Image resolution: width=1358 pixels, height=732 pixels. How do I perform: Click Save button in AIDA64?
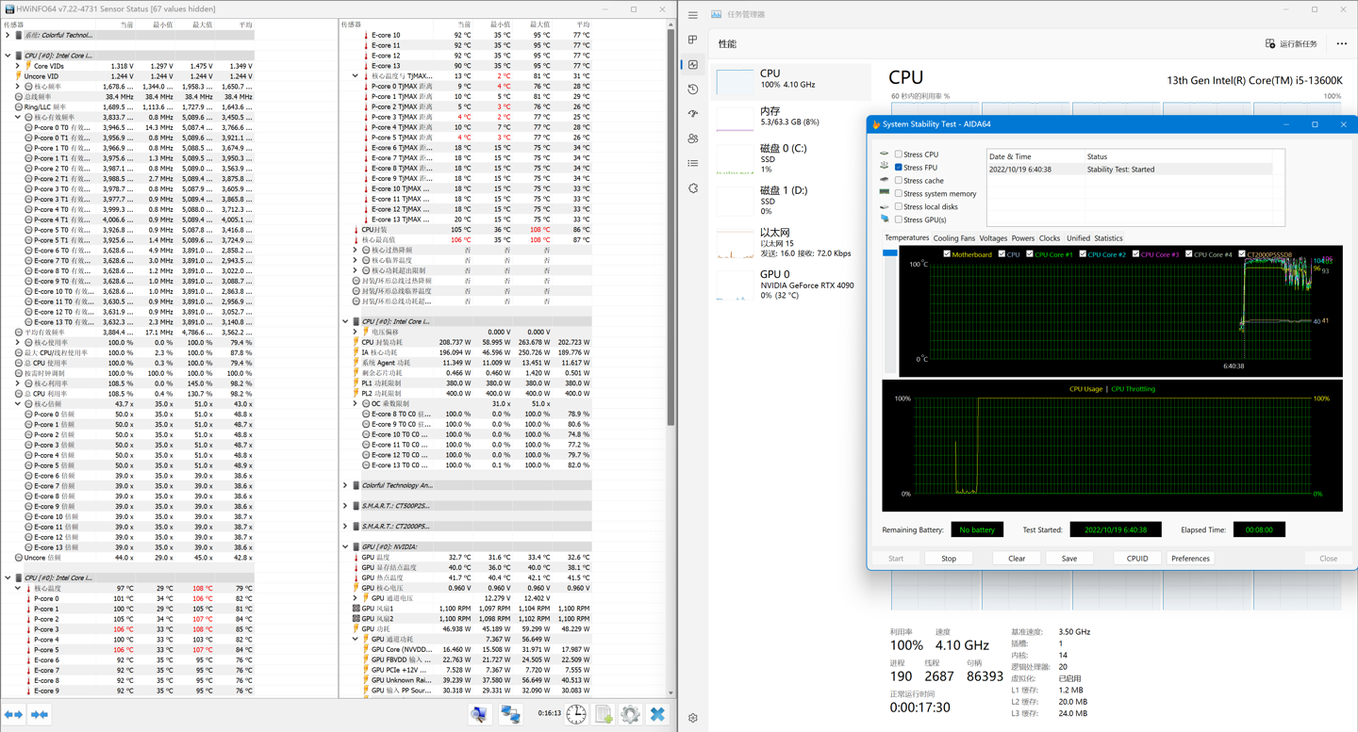tap(1069, 559)
